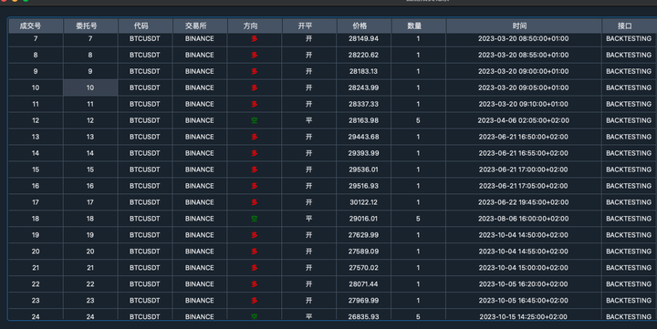Click the green 空 direction in trade 12
The width and height of the screenshot is (657, 329).
(x=255, y=120)
